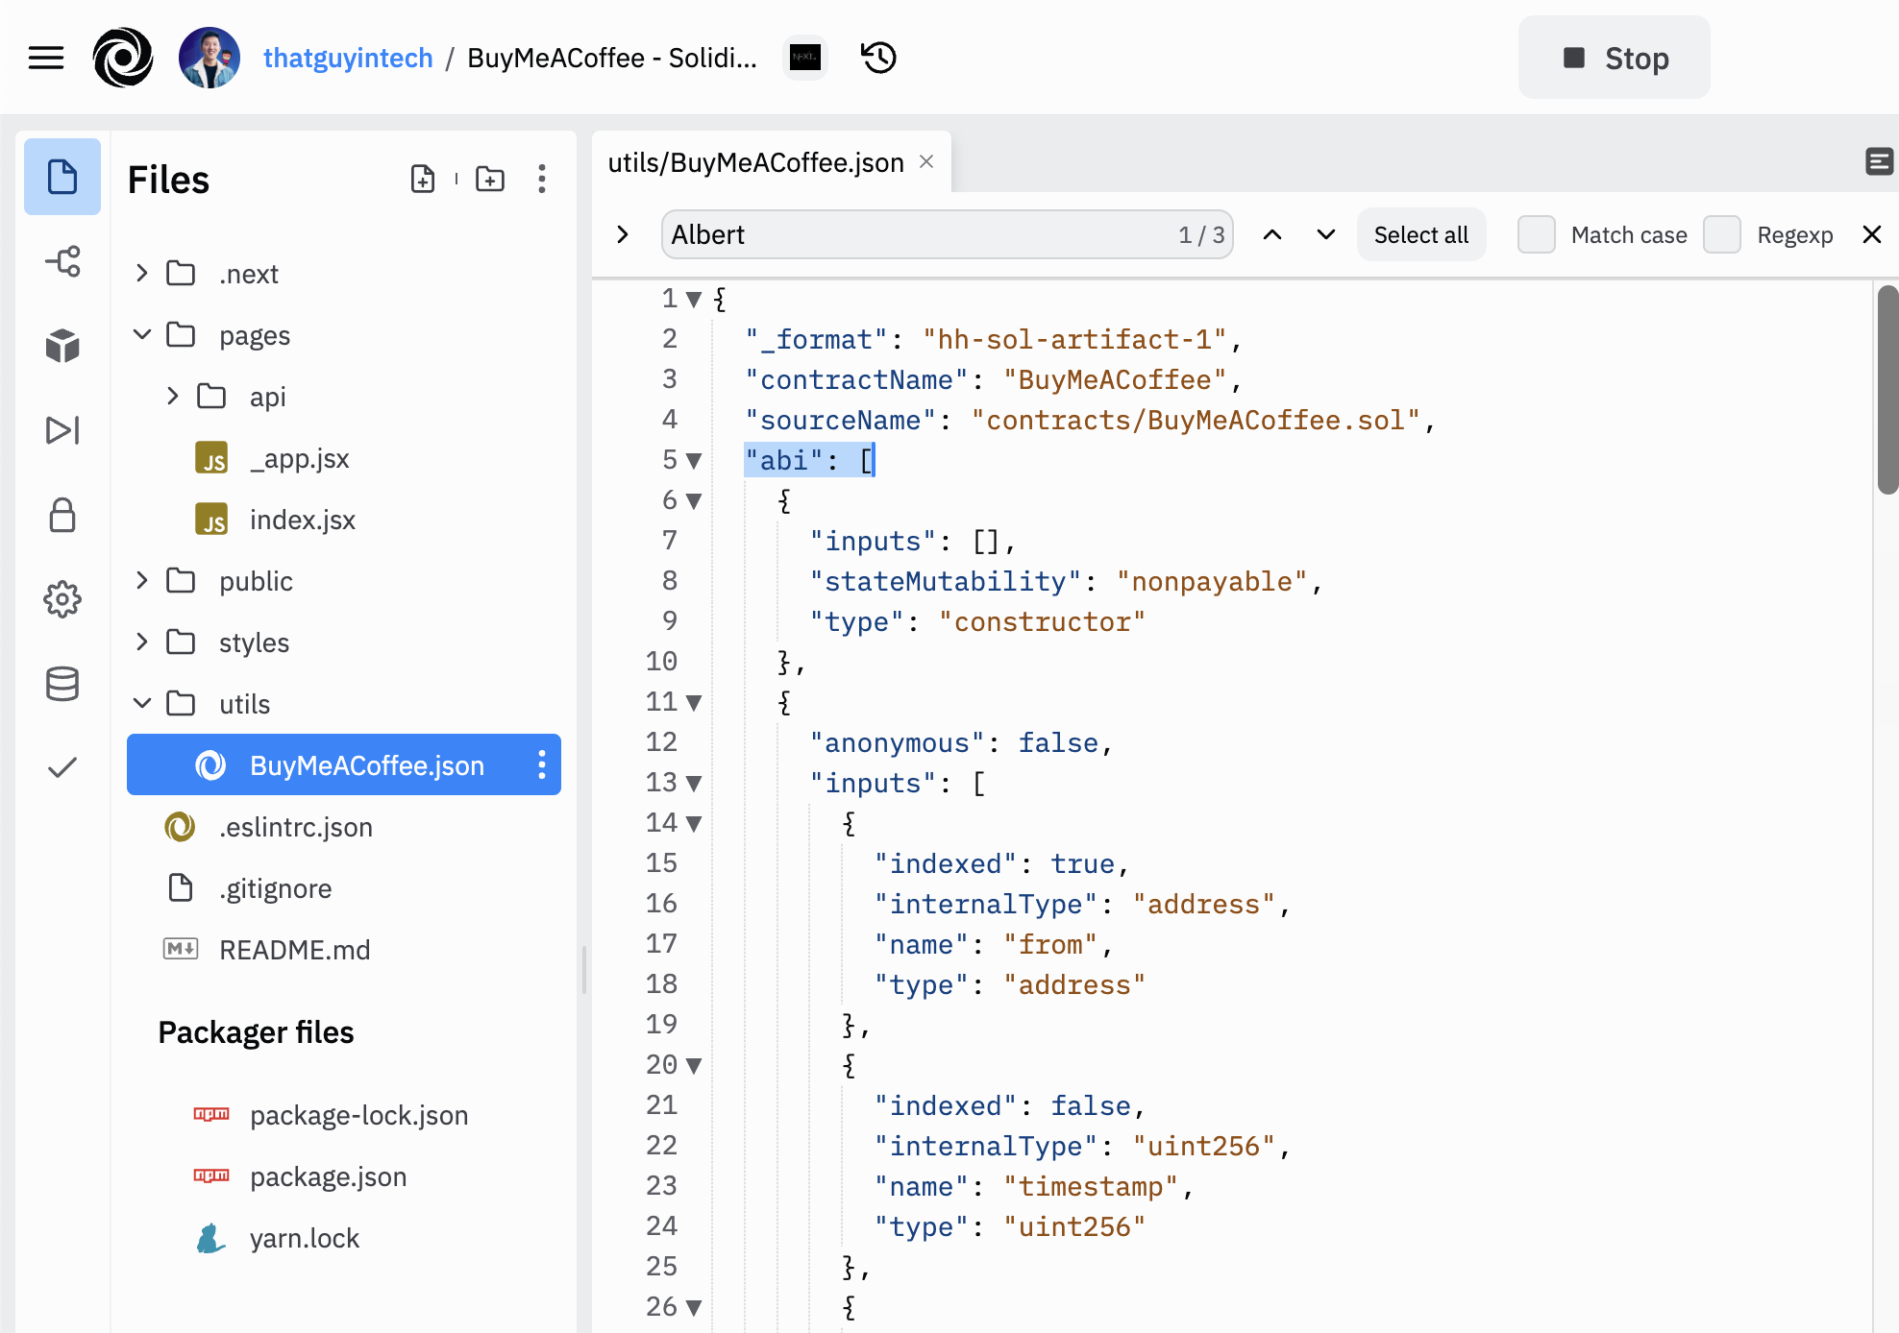The height and width of the screenshot is (1333, 1899).
Task: Open BuyMeACoffee.json row three-dot menu
Action: [542, 764]
